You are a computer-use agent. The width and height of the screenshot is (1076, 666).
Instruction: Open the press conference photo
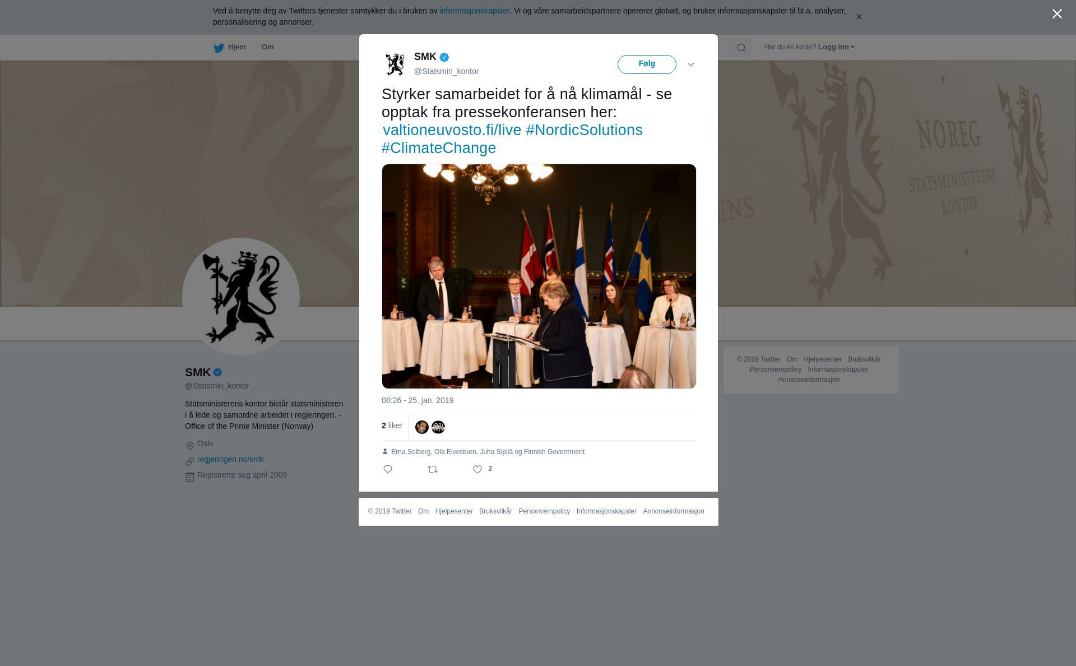[x=539, y=276]
